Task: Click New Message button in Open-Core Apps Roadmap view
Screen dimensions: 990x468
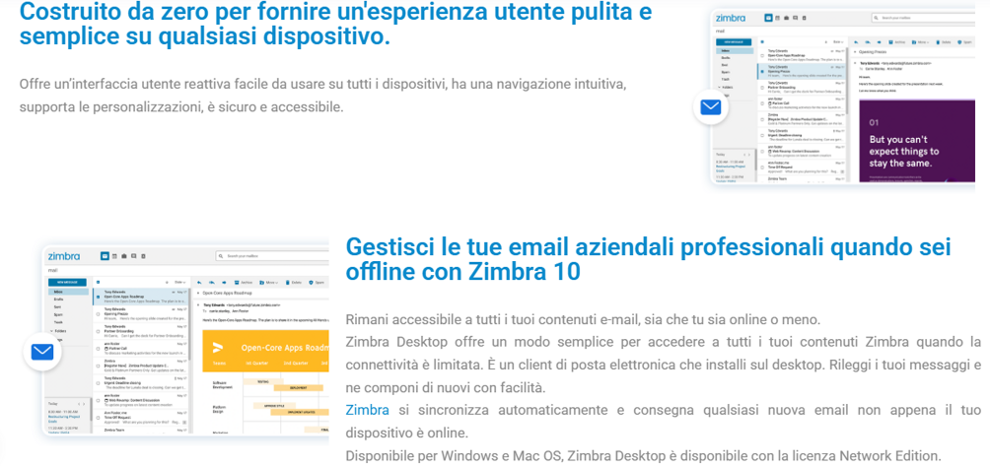Action: tap(68, 283)
